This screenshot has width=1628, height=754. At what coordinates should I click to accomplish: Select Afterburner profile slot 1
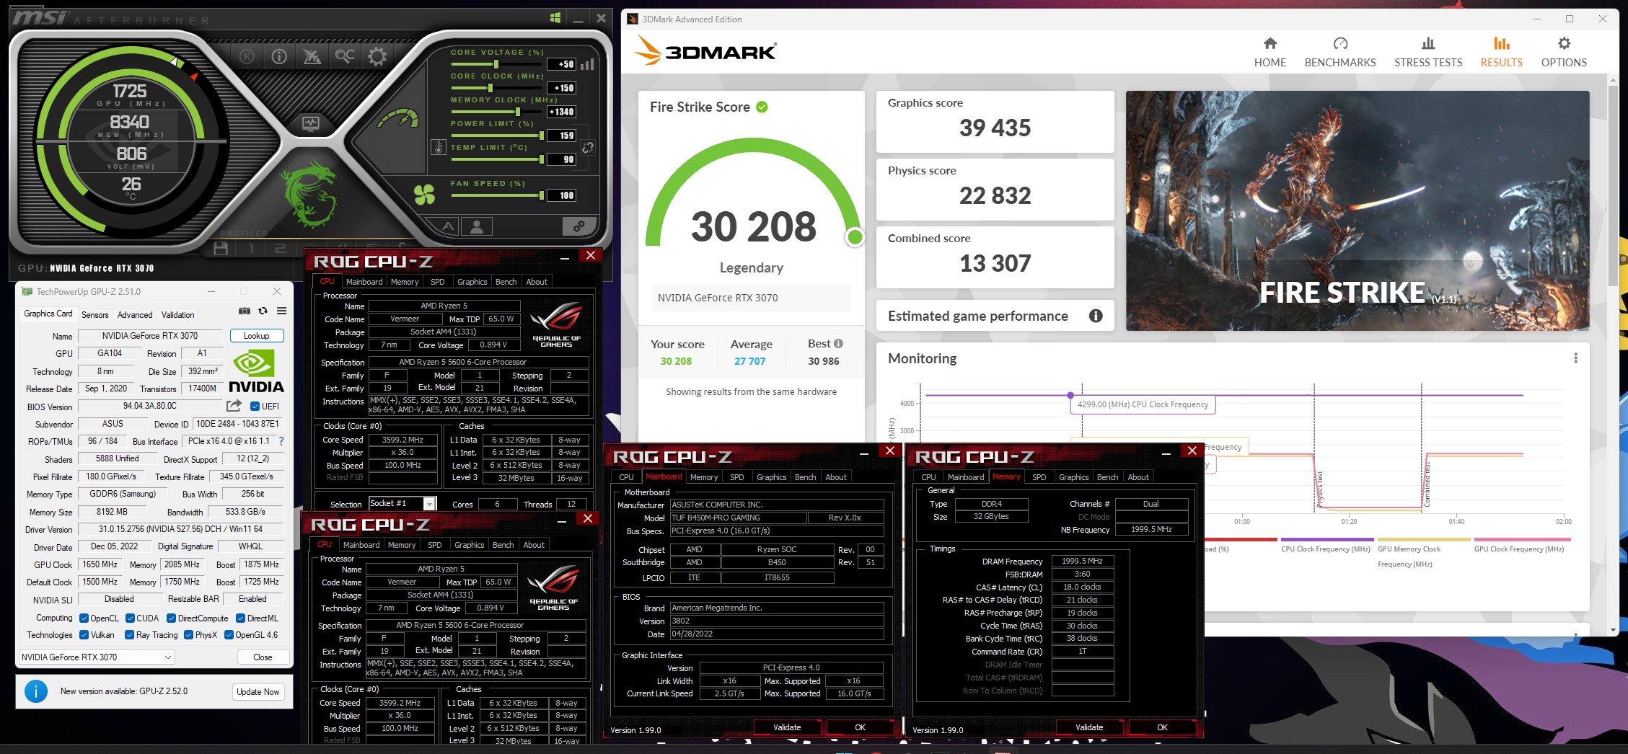tap(251, 249)
